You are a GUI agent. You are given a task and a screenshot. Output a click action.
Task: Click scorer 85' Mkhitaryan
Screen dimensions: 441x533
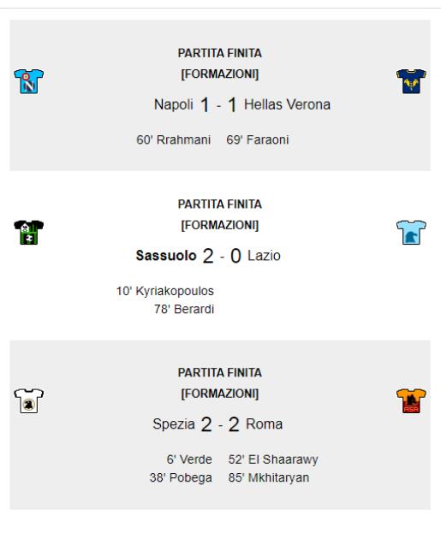pyautogui.click(x=269, y=477)
